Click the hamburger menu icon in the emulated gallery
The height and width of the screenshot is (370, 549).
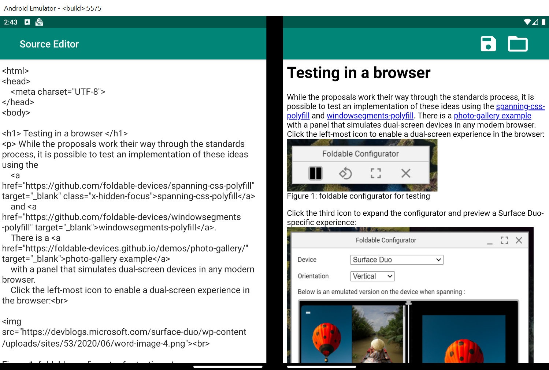pyautogui.click(x=308, y=312)
